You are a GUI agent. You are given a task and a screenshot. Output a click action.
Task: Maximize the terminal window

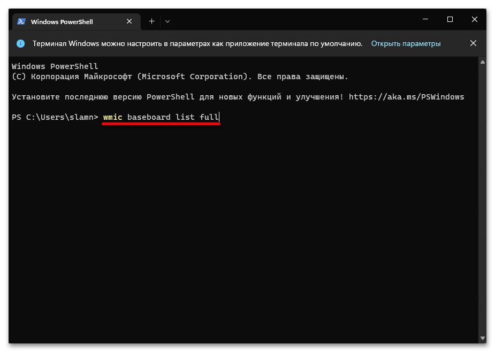450,19
